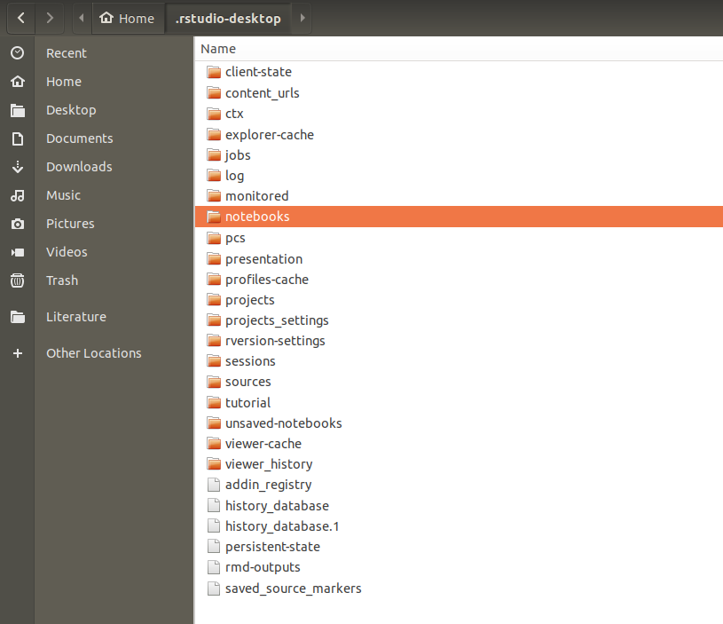Click folder icon next to client-state
The height and width of the screenshot is (624, 723).
(213, 72)
